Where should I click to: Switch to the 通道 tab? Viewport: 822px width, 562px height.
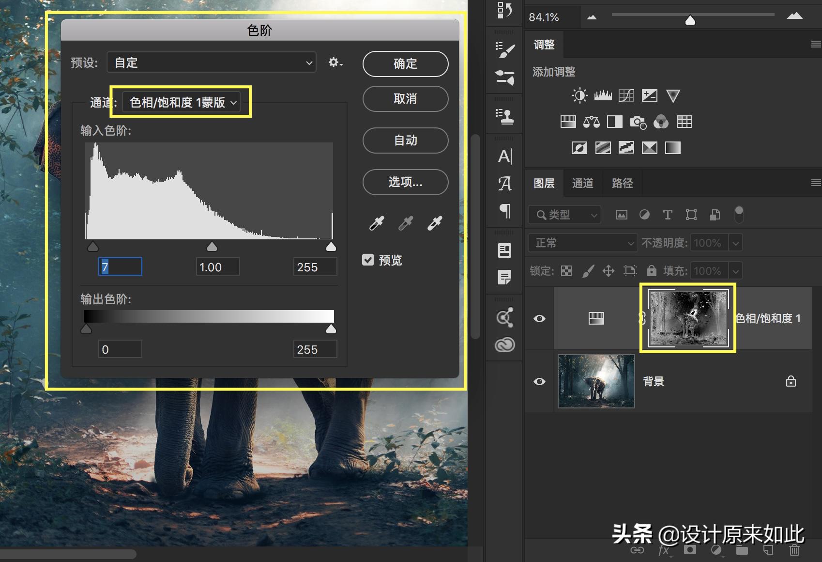582,183
